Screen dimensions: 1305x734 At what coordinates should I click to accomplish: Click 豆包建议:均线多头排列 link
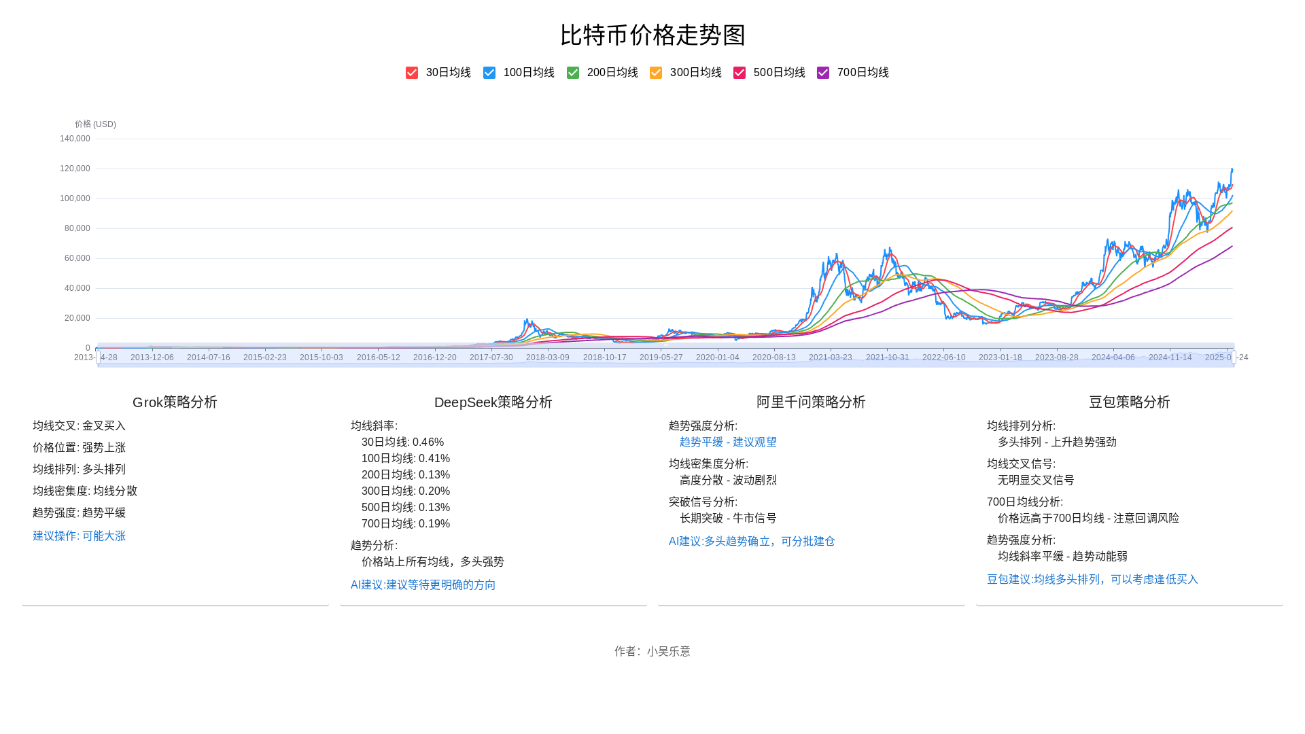pos(1092,579)
